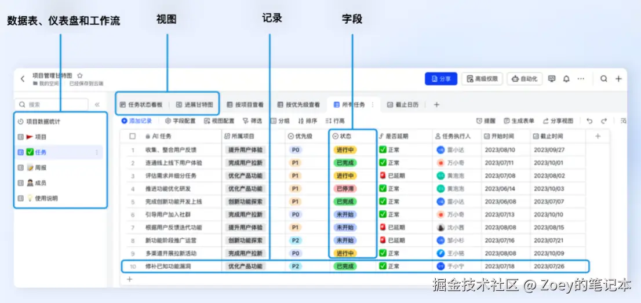Switch to the 按项目查看 view tab
The width and height of the screenshot is (641, 303).
click(x=245, y=105)
